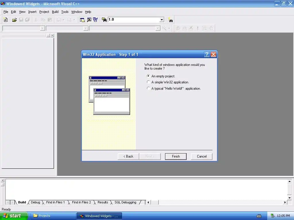Select A typical Hello World application option

tap(174, 89)
